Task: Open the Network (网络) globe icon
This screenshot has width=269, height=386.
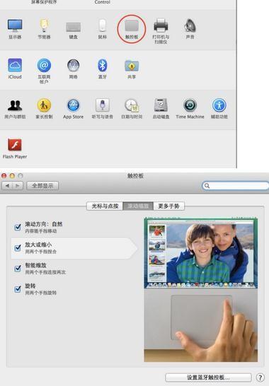Action: [73, 66]
